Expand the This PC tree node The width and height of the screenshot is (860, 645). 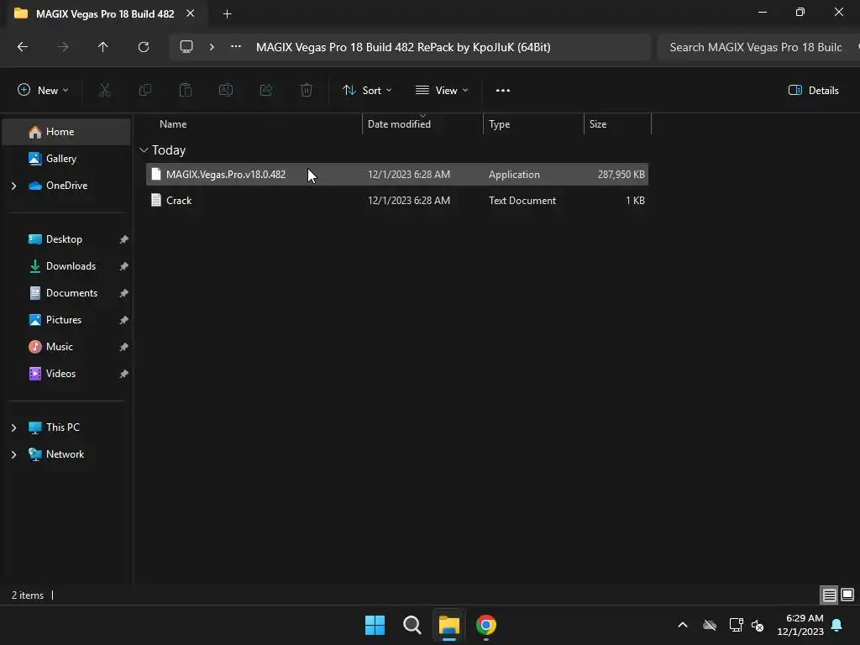(x=13, y=427)
